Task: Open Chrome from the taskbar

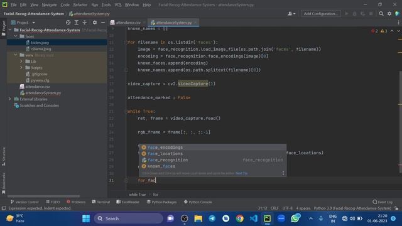Action: point(240,218)
